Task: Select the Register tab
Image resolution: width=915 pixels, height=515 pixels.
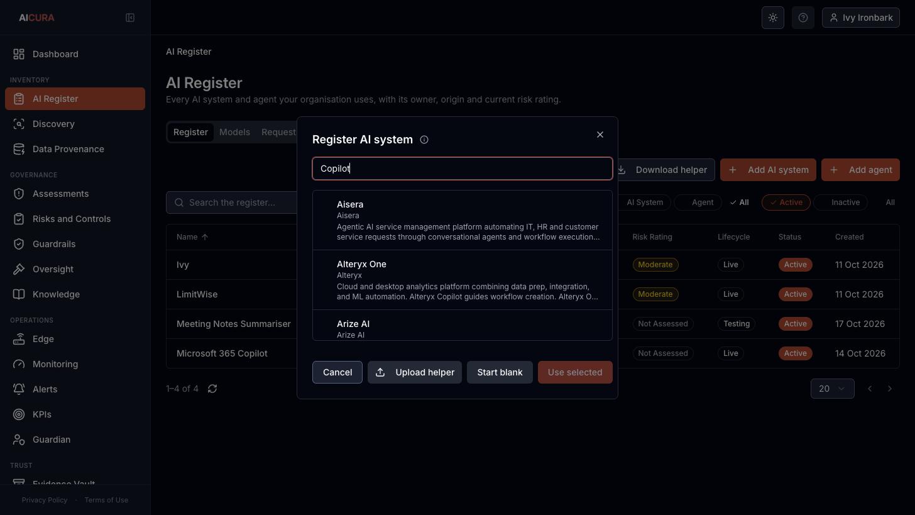Action: coord(190,132)
